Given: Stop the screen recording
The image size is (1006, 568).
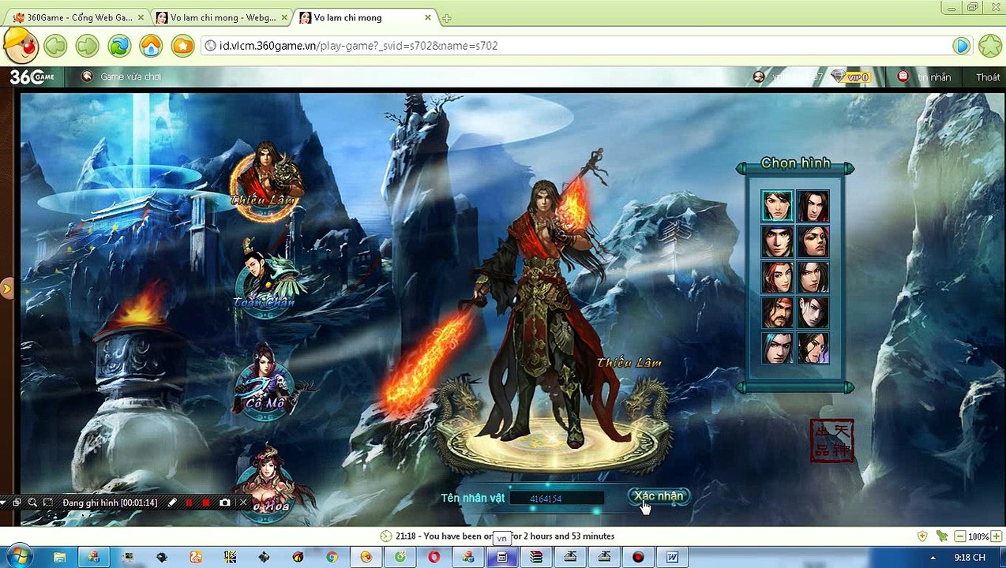Looking at the screenshot, I should pos(206,503).
